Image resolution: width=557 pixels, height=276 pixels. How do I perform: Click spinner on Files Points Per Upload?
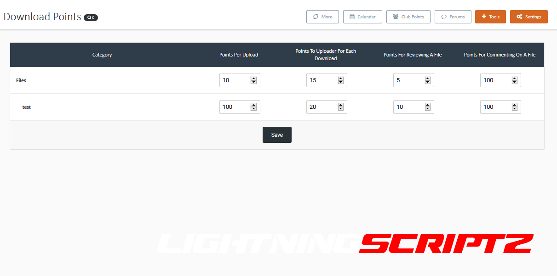click(x=253, y=80)
